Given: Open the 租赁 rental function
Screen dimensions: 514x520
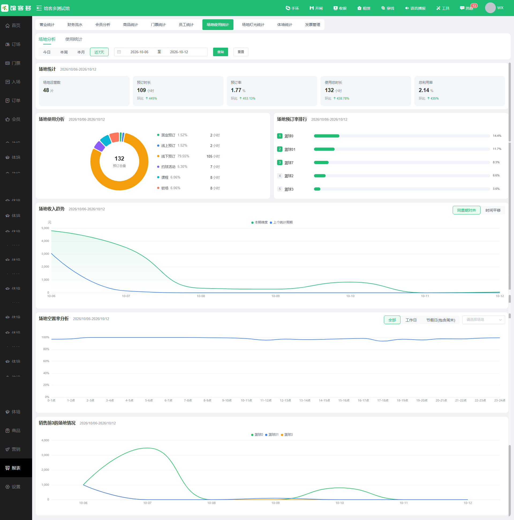Looking at the screenshot, I should [x=364, y=8].
